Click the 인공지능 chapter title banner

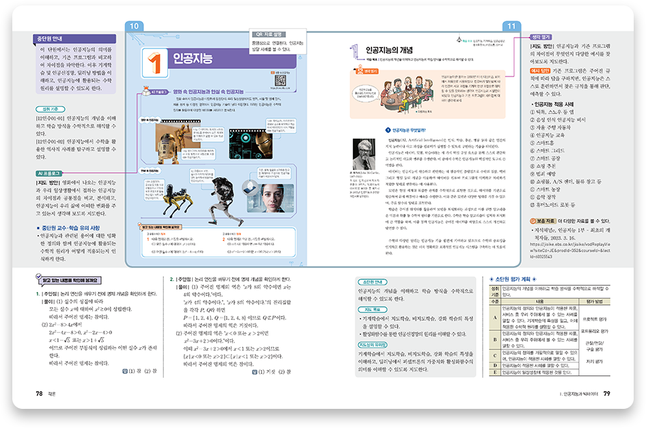coord(232,58)
